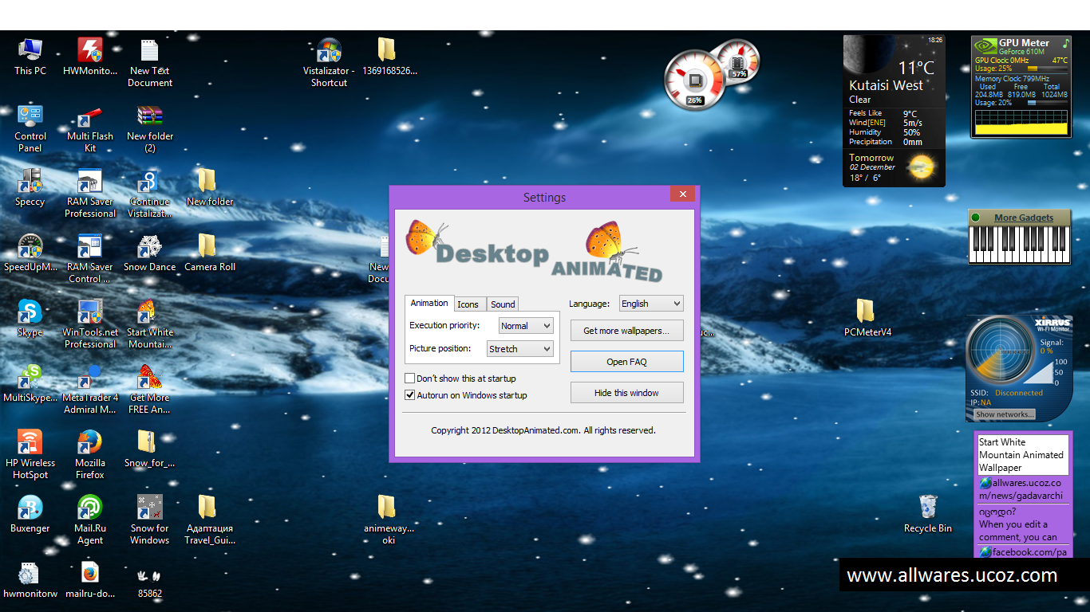Screen dimensions: 1090x612
Task: Click the Hide this window button
Action: (627, 393)
